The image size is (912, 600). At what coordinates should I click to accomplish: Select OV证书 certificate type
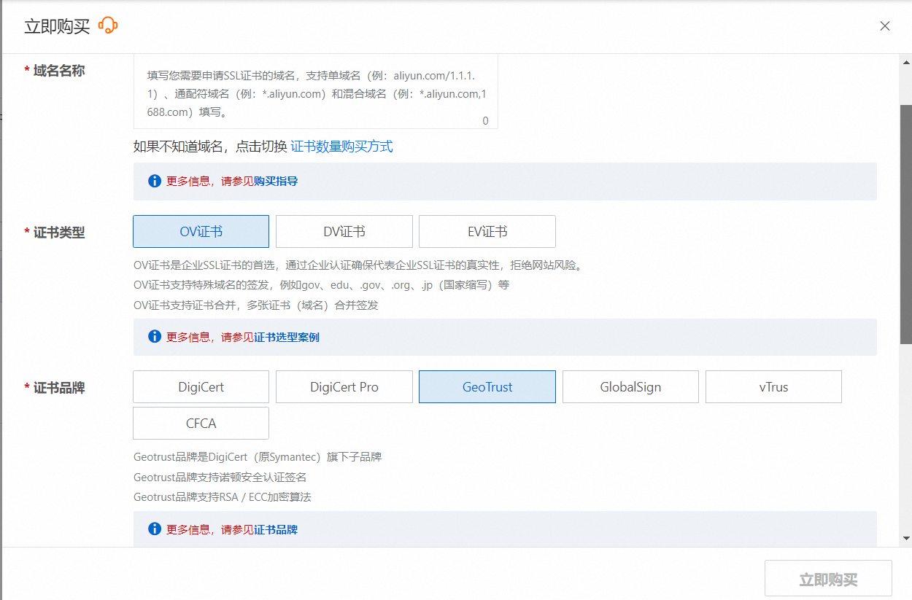pyautogui.click(x=201, y=232)
